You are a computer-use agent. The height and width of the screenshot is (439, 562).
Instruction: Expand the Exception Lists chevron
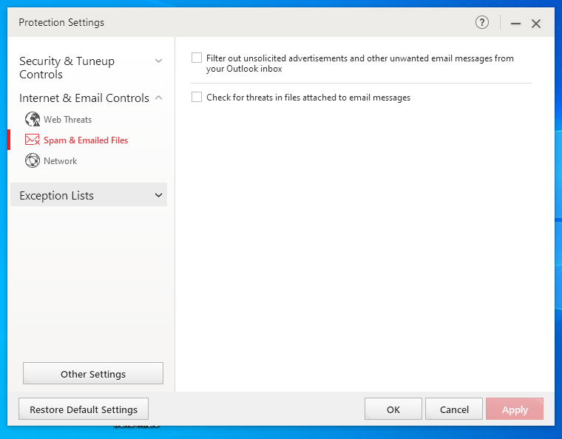click(158, 195)
